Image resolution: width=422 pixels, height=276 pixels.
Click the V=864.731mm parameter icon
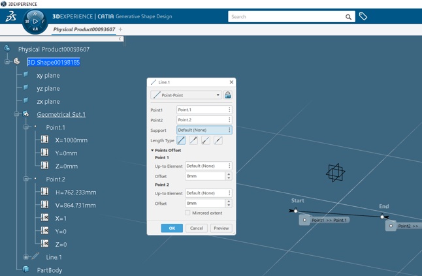[44, 204]
